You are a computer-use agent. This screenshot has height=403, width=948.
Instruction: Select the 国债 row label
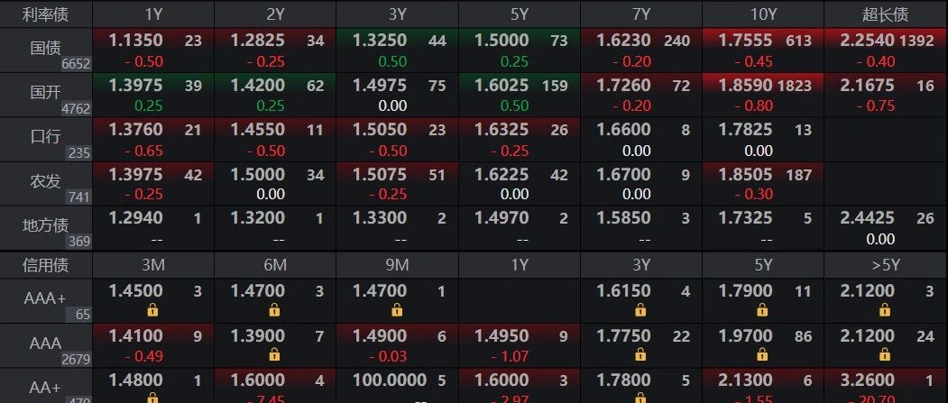point(45,49)
